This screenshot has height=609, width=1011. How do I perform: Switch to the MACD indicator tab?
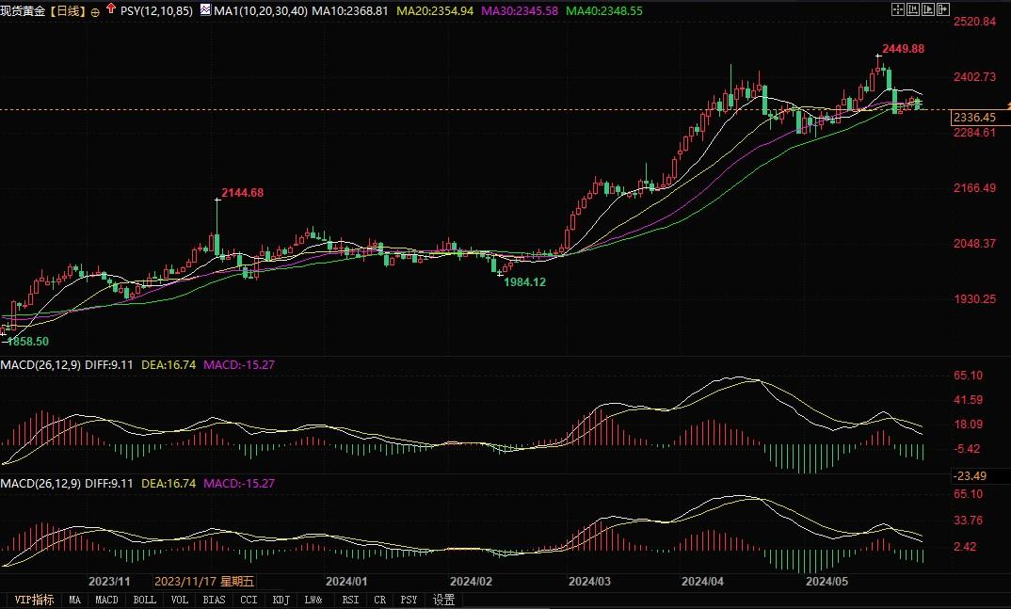107,600
